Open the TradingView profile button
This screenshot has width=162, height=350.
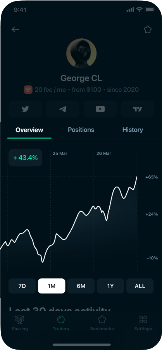coord(138,109)
